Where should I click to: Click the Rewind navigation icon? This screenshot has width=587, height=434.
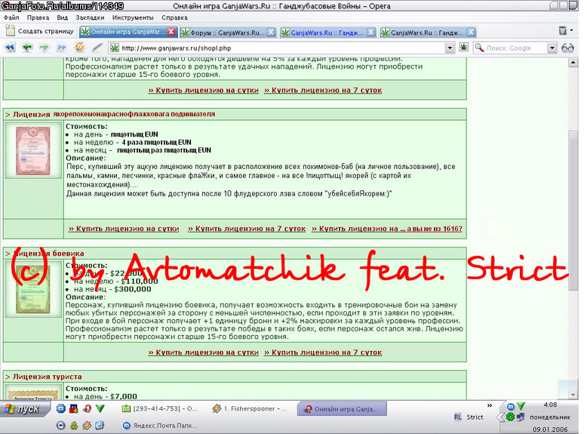[x=10, y=48]
